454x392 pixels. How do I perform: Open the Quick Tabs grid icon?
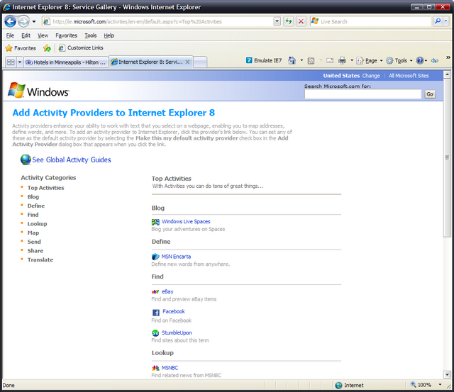pyautogui.click(x=11, y=62)
